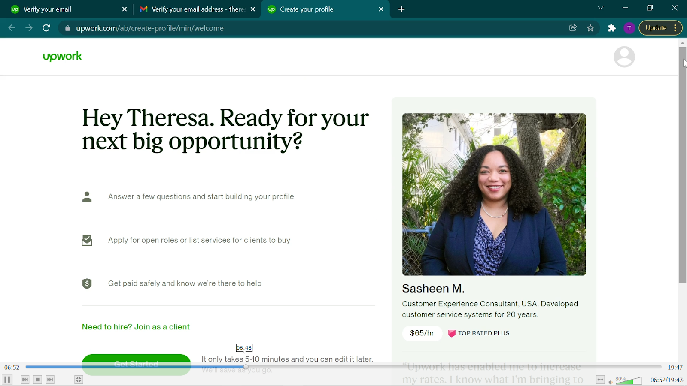
Task: Close the Create your profile tab
Action: [x=381, y=9]
